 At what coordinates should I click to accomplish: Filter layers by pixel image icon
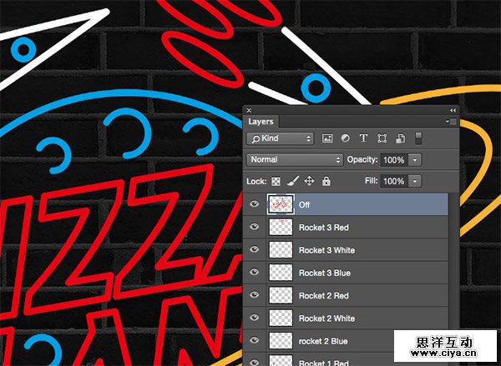[x=327, y=138]
